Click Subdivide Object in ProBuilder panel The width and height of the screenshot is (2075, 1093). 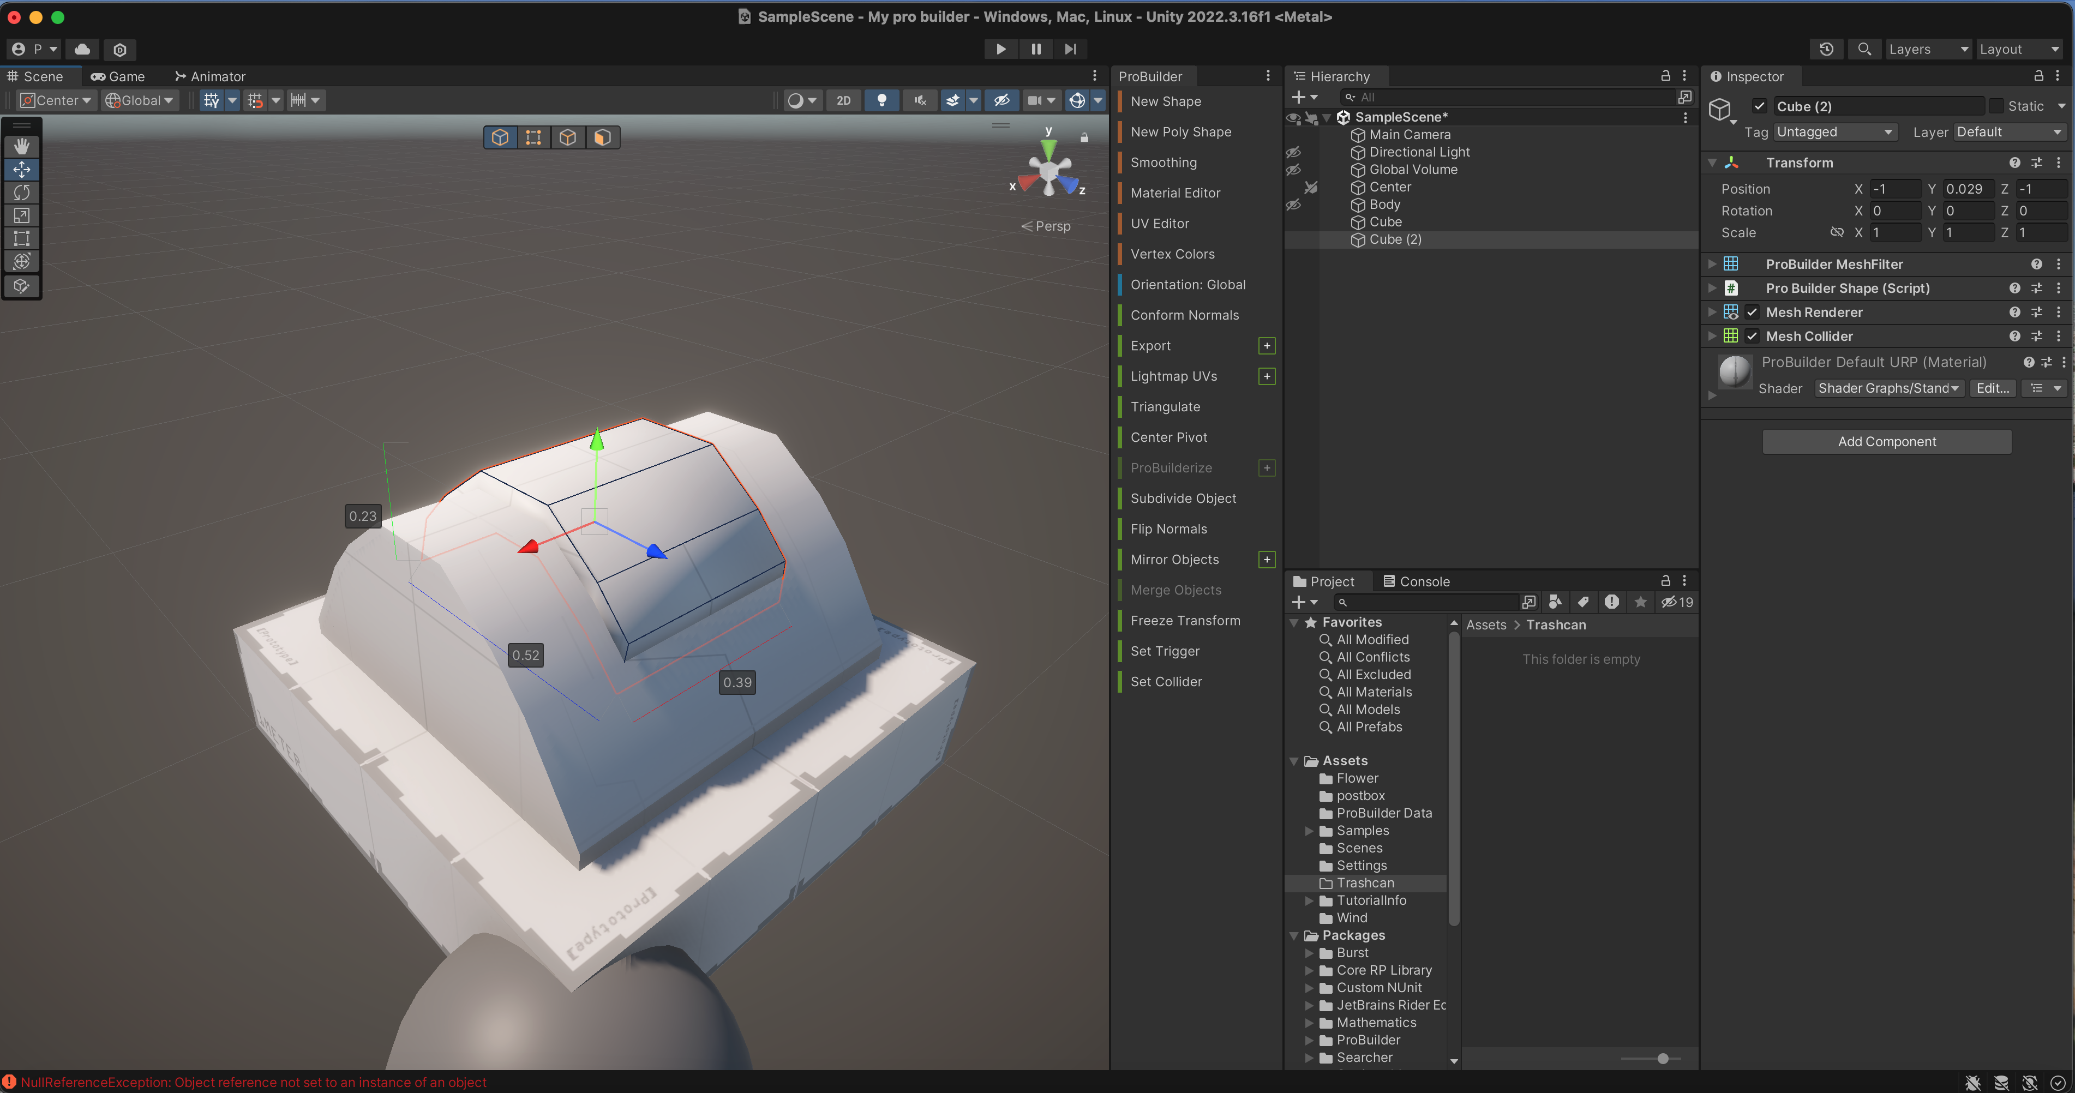(1183, 499)
